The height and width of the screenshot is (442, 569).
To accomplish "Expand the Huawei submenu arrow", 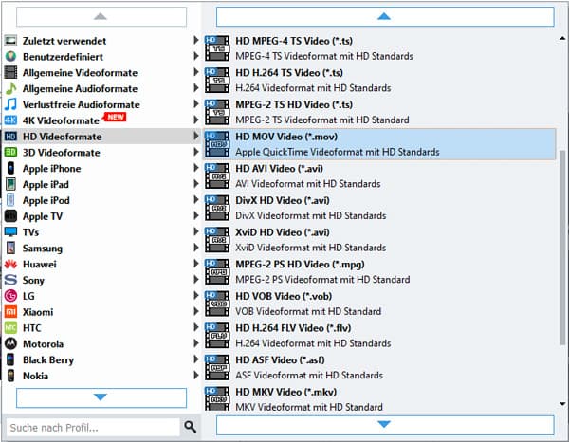I will 196,264.
